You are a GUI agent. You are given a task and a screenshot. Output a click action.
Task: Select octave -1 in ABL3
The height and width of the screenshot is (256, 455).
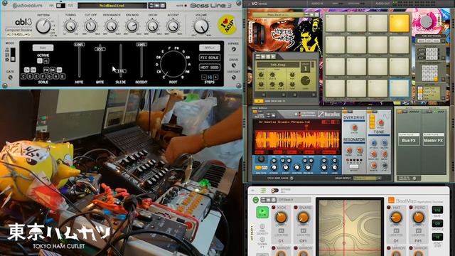pyautogui.click(x=40, y=60)
